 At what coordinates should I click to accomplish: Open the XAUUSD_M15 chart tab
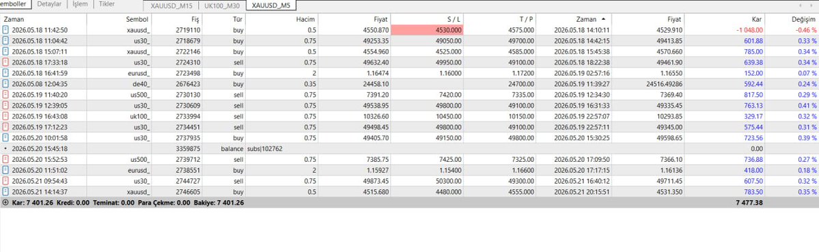pyautogui.click(x=171, y=5)
